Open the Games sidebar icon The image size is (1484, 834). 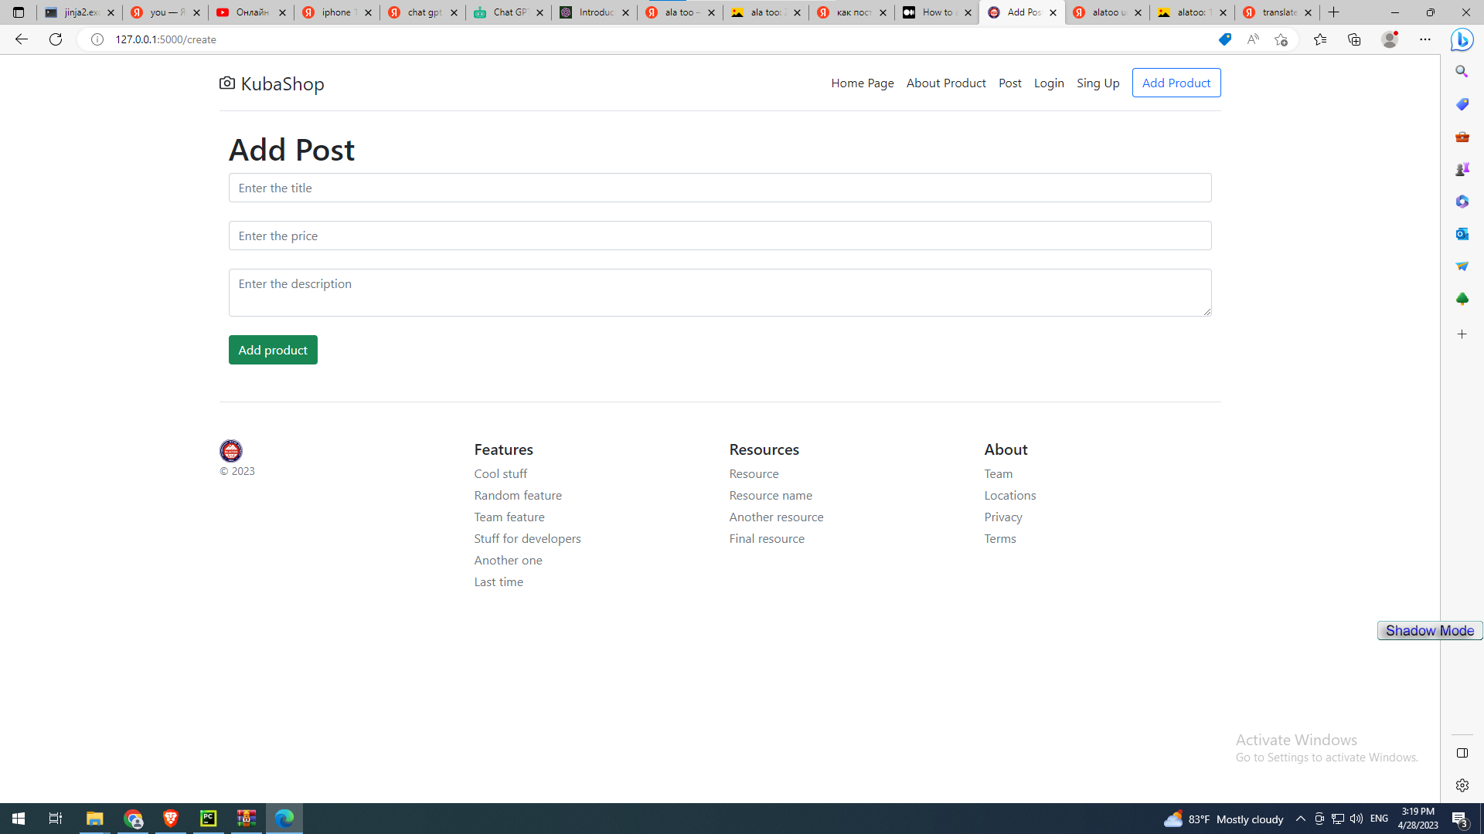[x=1462, y=169]
